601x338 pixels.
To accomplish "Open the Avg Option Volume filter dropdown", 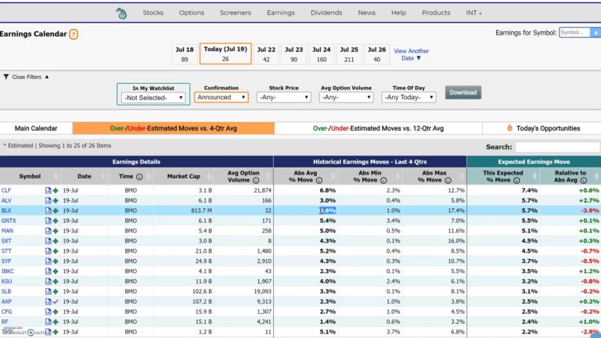I will pos(346,97).
